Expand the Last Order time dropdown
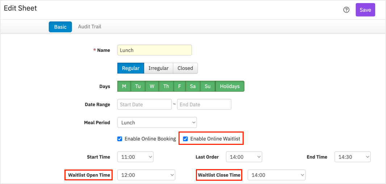This screenshot has width=386, height=184. [244, 157]
